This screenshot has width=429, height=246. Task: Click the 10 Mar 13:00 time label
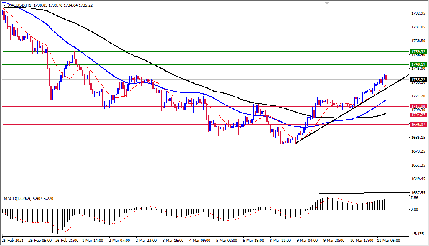coord(362,241)
